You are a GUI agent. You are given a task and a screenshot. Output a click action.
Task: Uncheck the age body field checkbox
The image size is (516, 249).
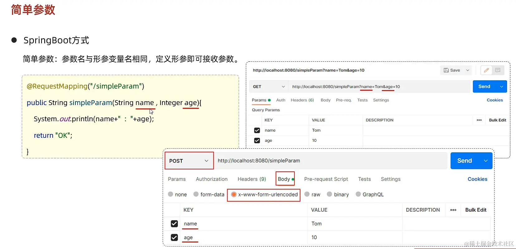(x=174, y=237)
